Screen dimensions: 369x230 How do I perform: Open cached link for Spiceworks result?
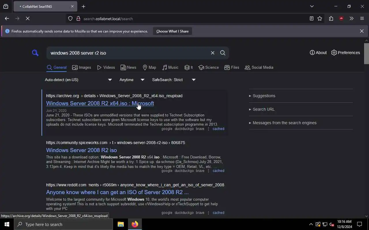(218, 171)
